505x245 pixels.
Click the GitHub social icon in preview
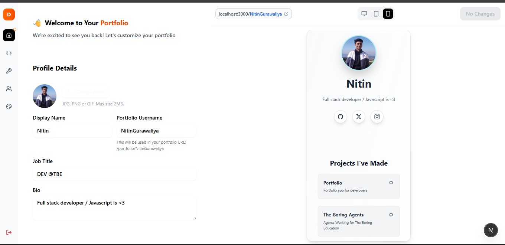point(341,117)
